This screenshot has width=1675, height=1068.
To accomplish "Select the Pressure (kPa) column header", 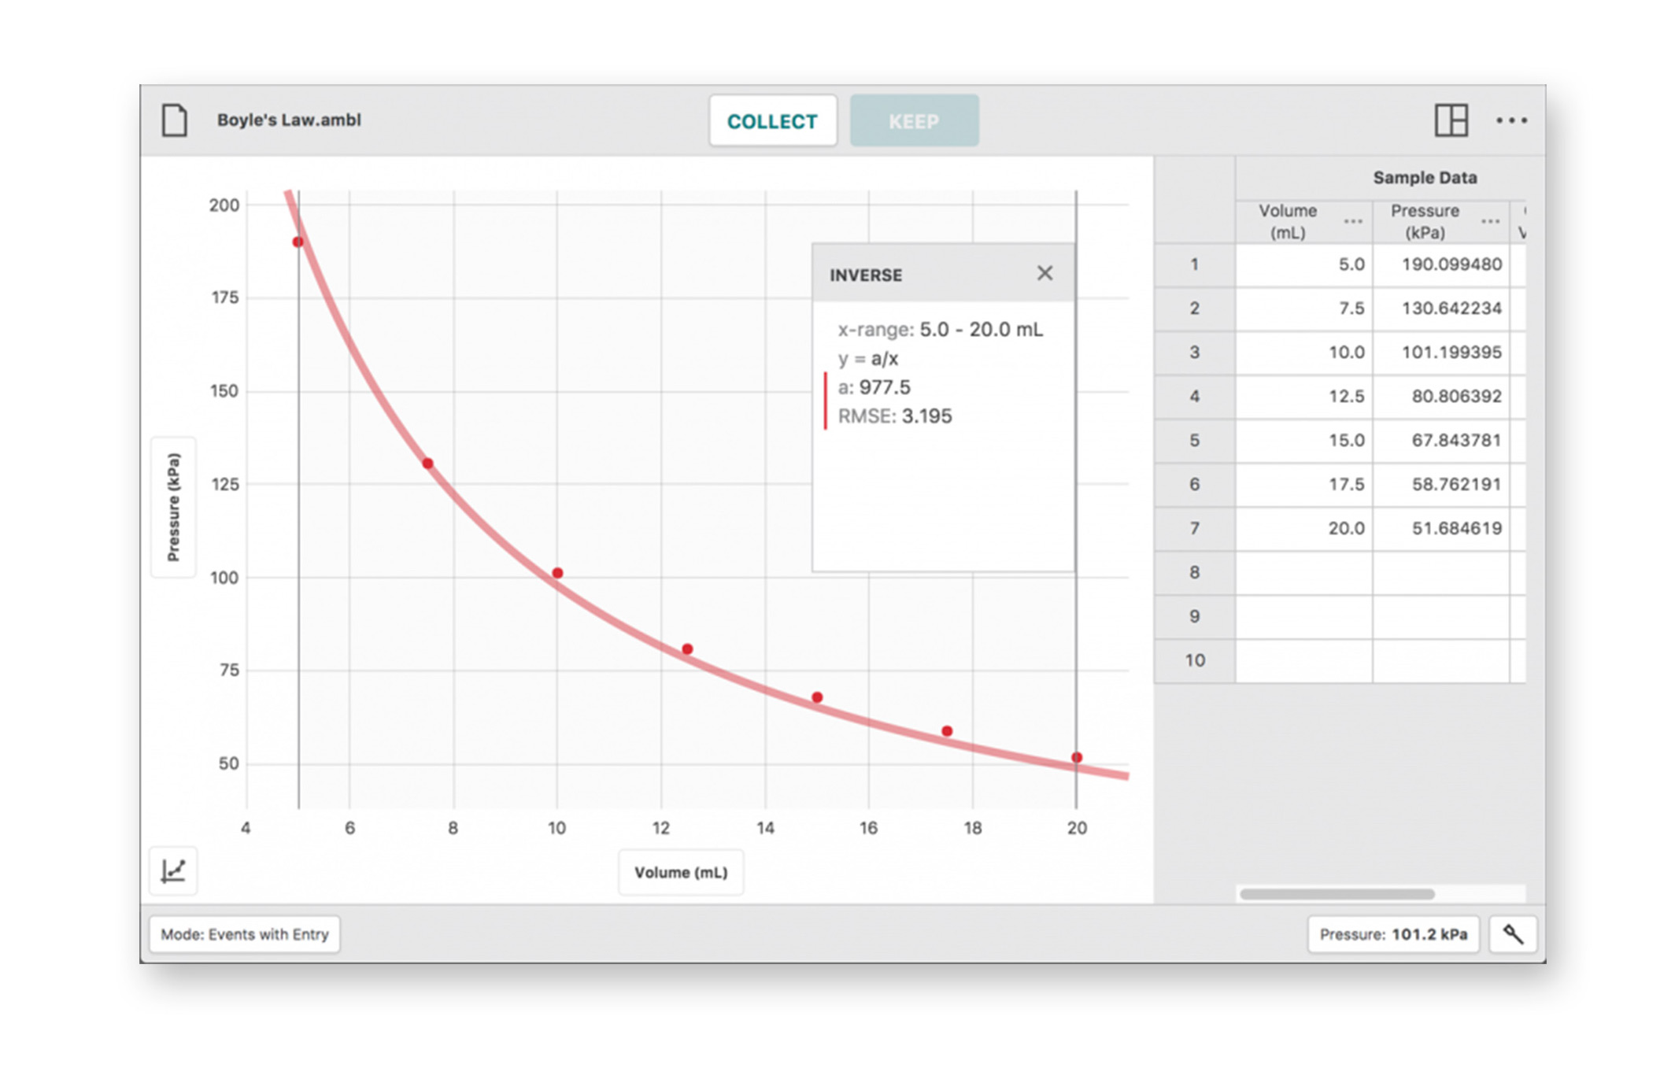I will 1441,222.
